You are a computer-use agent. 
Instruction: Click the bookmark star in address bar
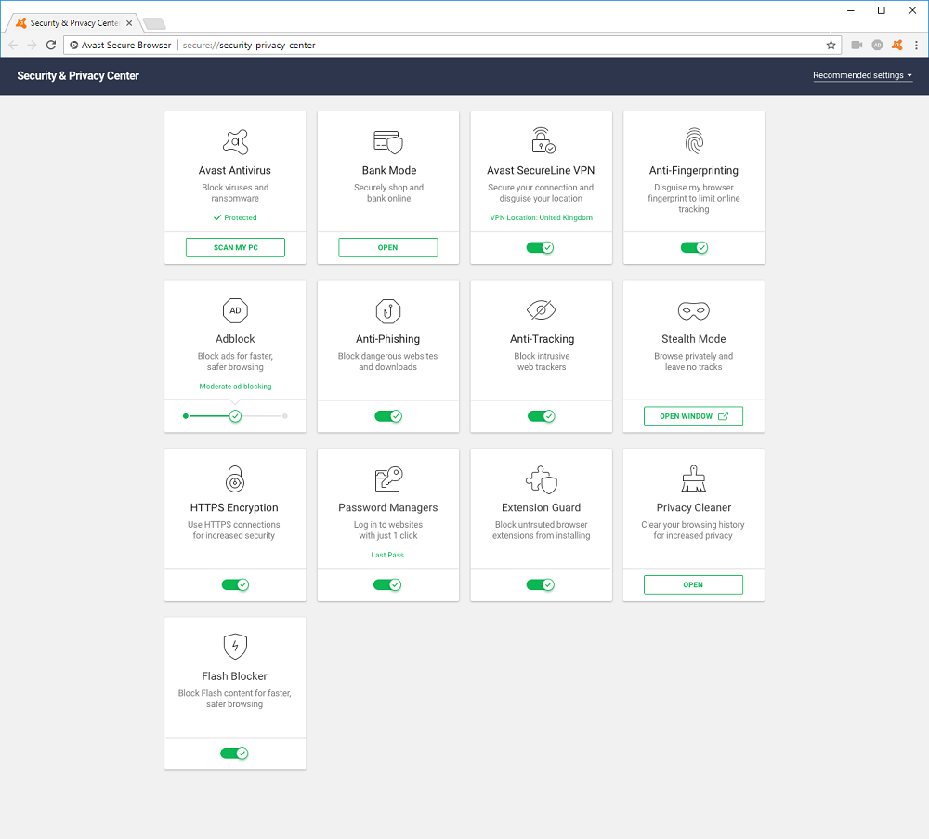tap(831, 45)
